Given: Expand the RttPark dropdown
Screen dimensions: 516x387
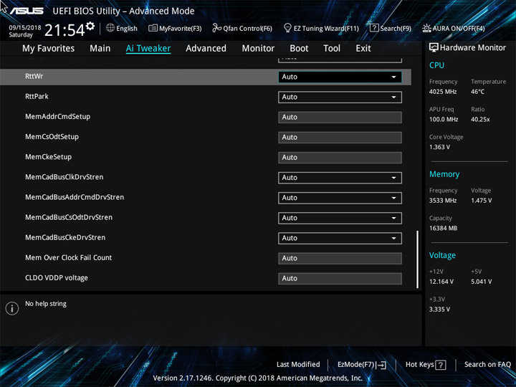Looking at the screenshot, I should 340,97.
